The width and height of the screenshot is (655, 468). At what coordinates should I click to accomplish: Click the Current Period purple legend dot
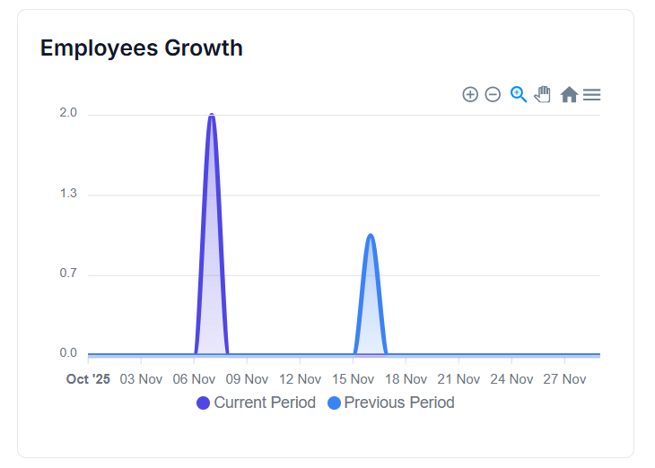click(x=204, y=403)
